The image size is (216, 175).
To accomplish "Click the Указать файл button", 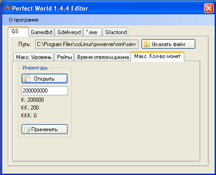I will 168,44.
